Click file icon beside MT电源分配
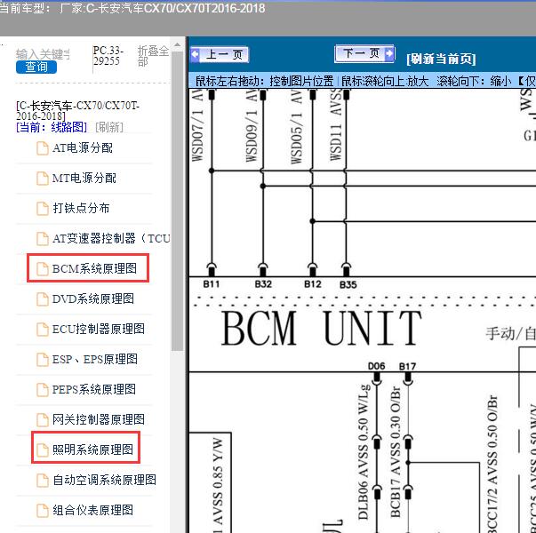This screenshot has width=536, height=533. 43,178
